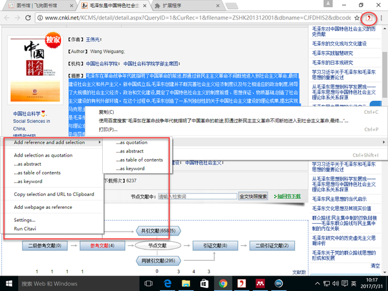Click the page vertical scrollbar thumb

385,74
